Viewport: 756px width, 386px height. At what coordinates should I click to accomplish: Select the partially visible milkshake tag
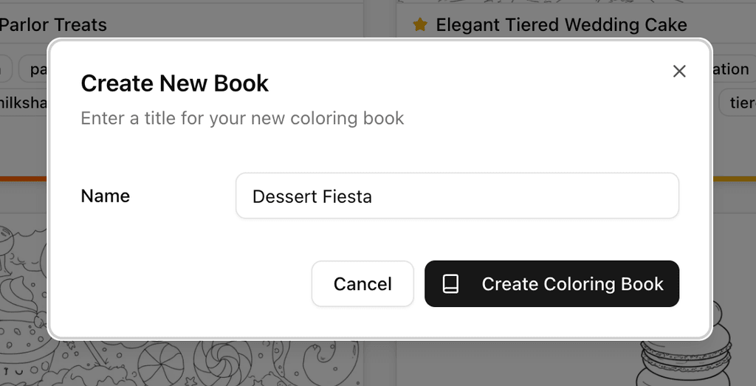(x=24, y=103)
